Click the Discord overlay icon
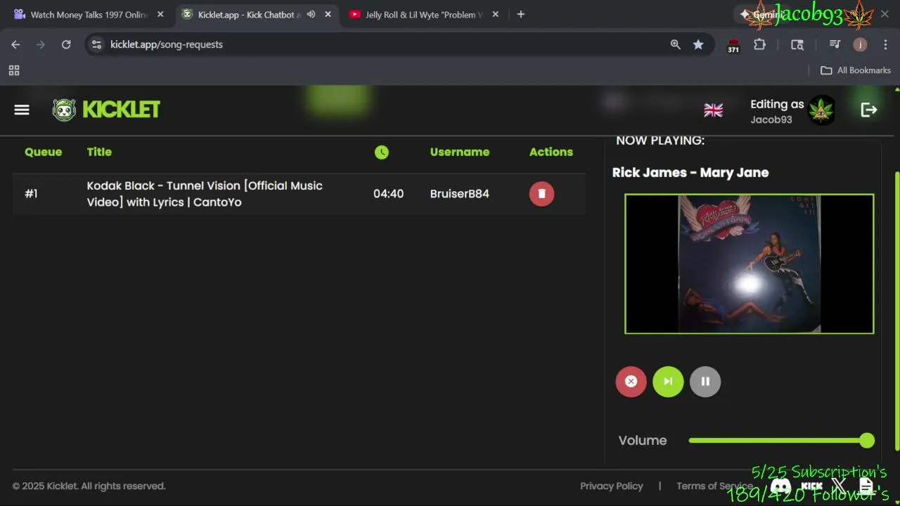900x506 pixels. click(x=780, y=486)
